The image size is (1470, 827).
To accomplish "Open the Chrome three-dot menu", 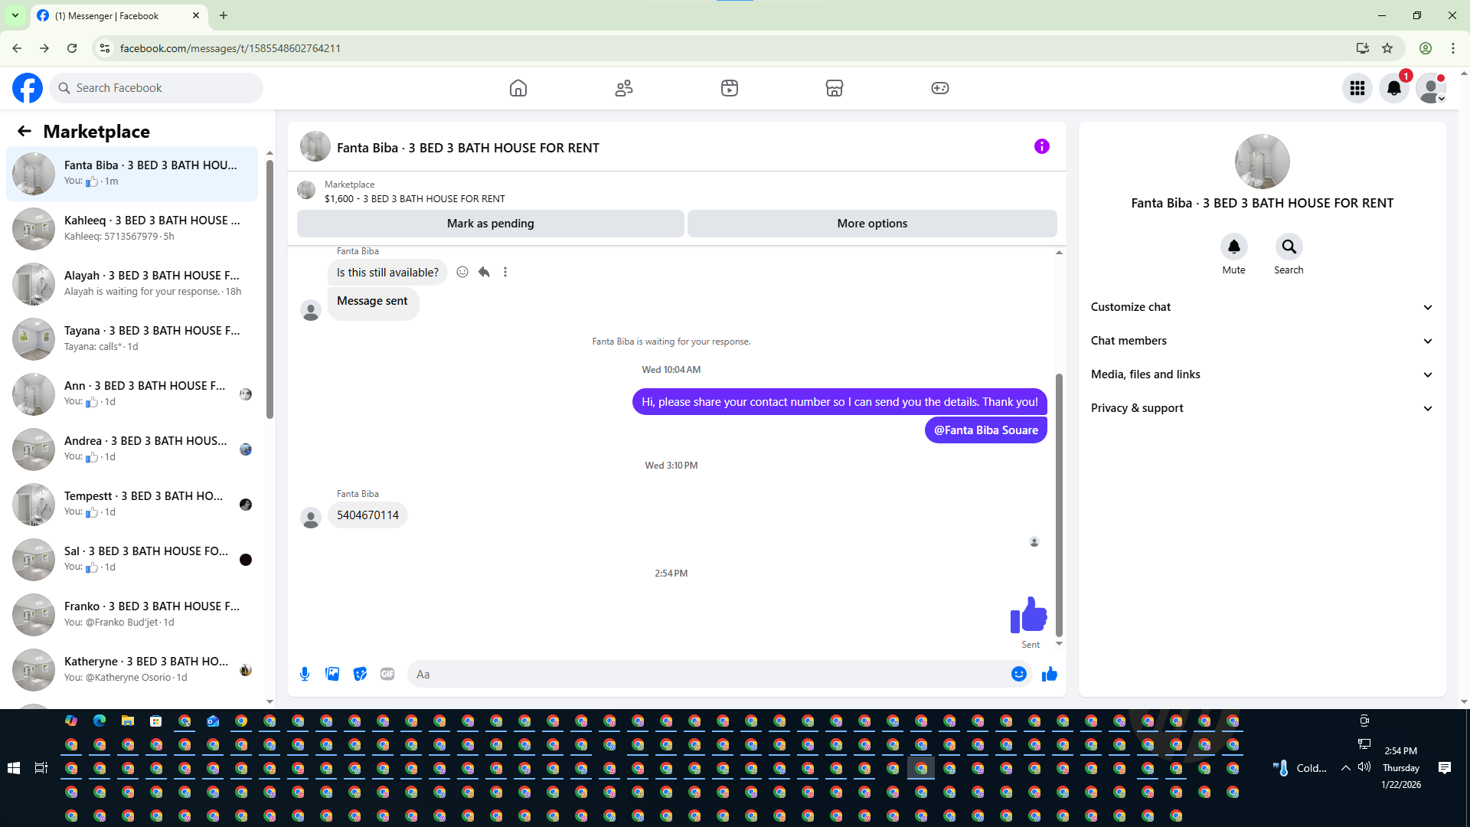I will point(1453,48).
